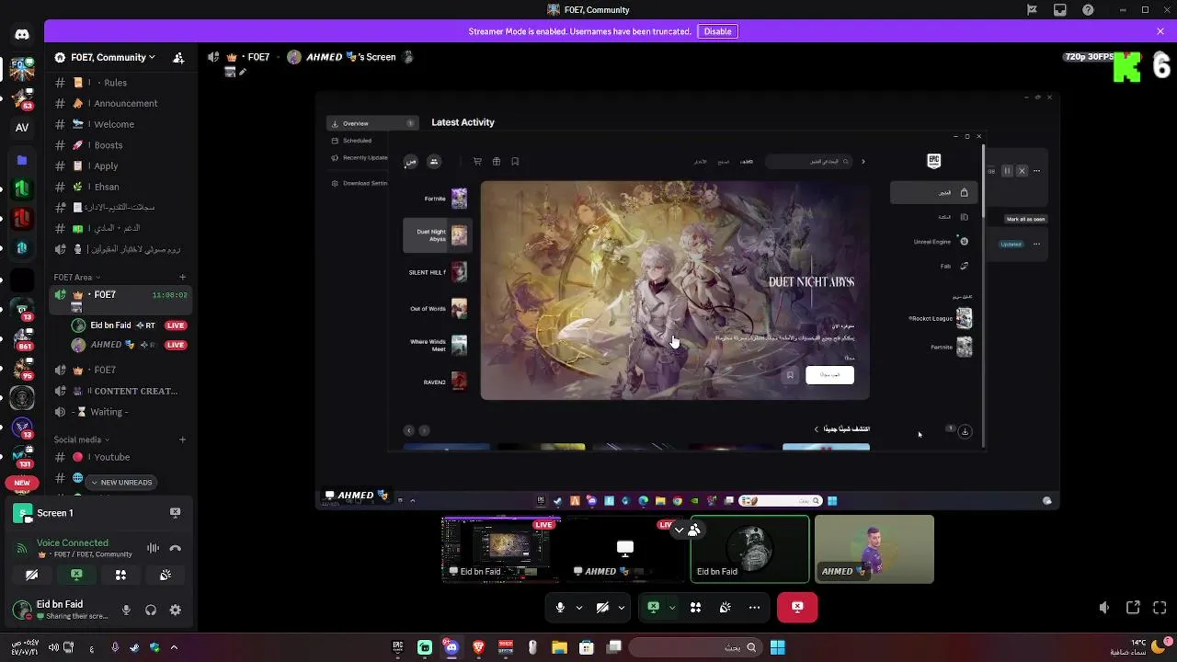Open the Rules channel

coord(119,83)
